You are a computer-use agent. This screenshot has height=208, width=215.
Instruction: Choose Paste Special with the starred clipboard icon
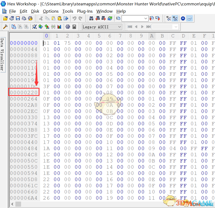coord(60,18)
